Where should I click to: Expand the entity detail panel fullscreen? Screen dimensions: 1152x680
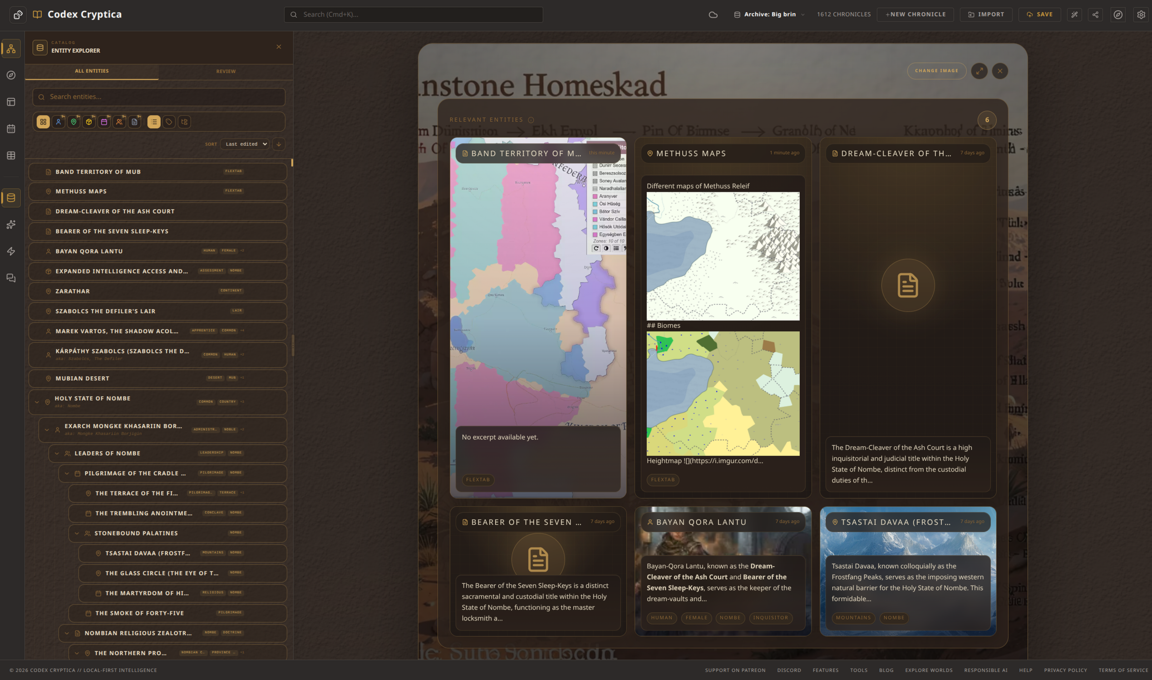980,71
